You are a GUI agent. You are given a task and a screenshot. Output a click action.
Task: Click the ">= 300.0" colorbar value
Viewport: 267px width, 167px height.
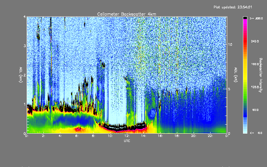[256, 18]
